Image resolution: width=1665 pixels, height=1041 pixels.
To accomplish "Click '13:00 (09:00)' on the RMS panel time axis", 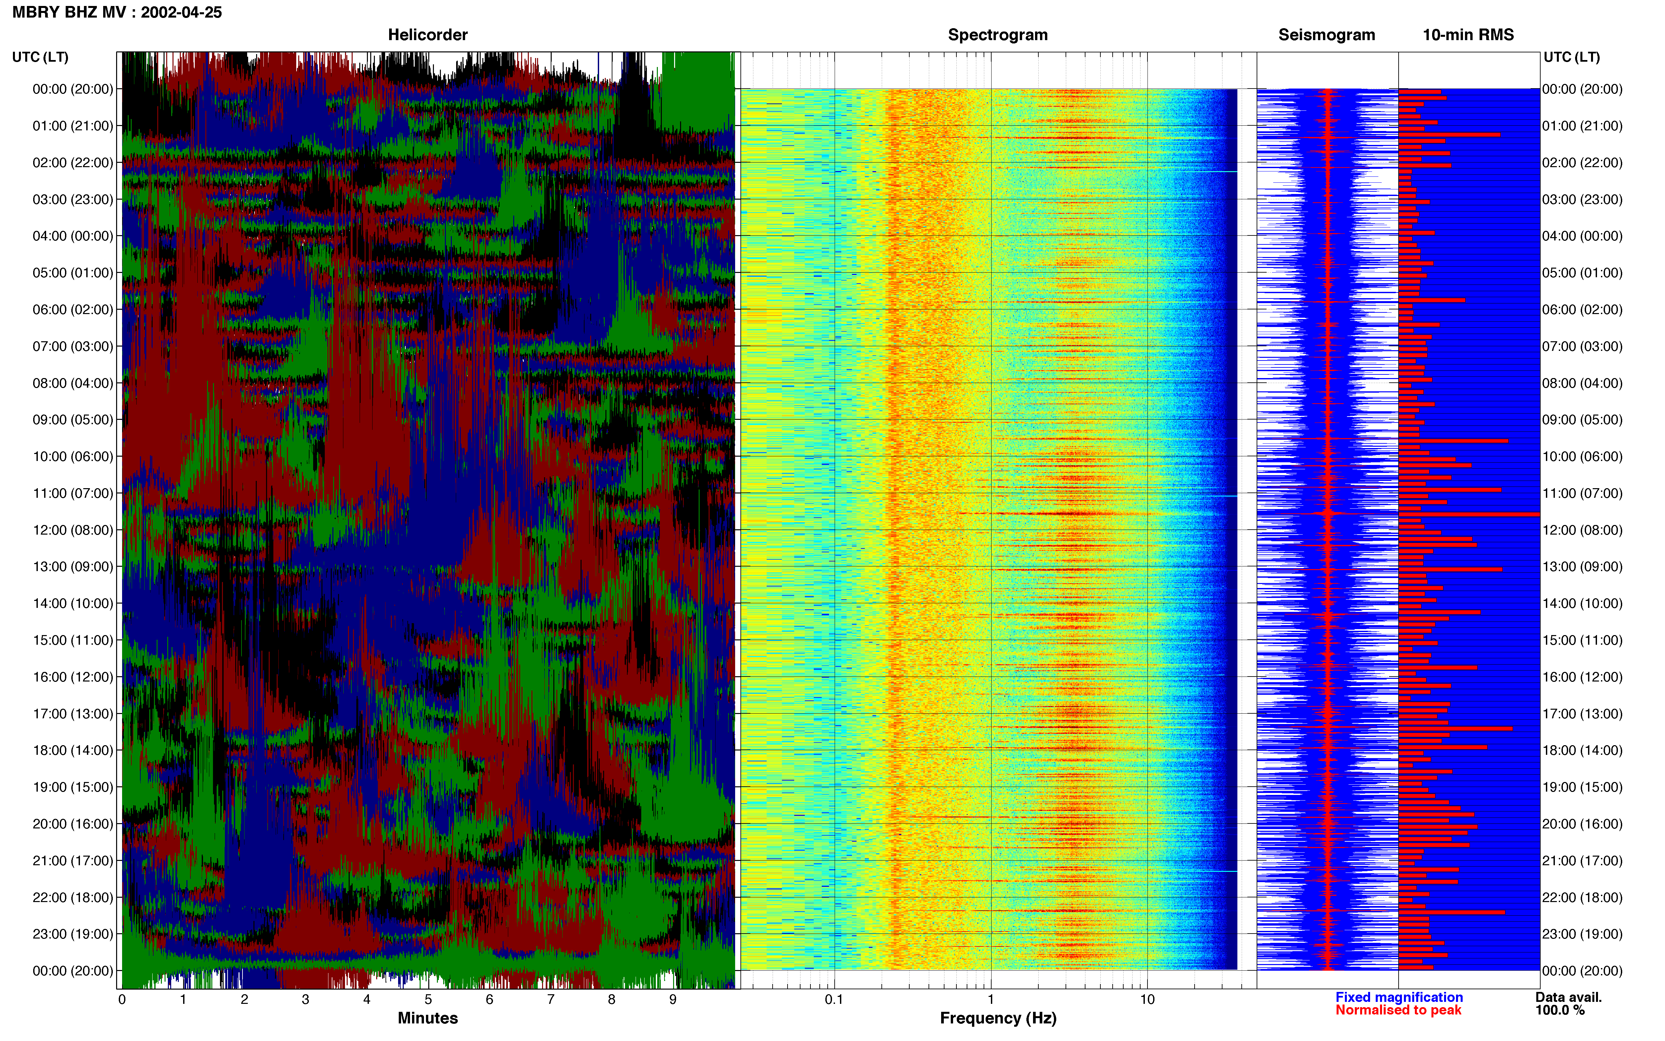I will click(1582, 567).
